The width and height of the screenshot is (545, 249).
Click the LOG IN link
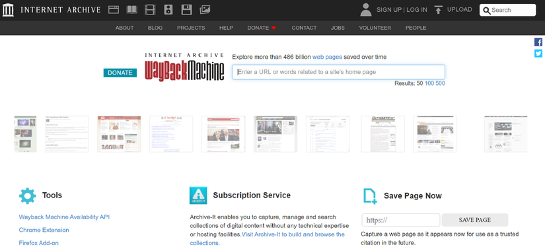coord(417,10)
